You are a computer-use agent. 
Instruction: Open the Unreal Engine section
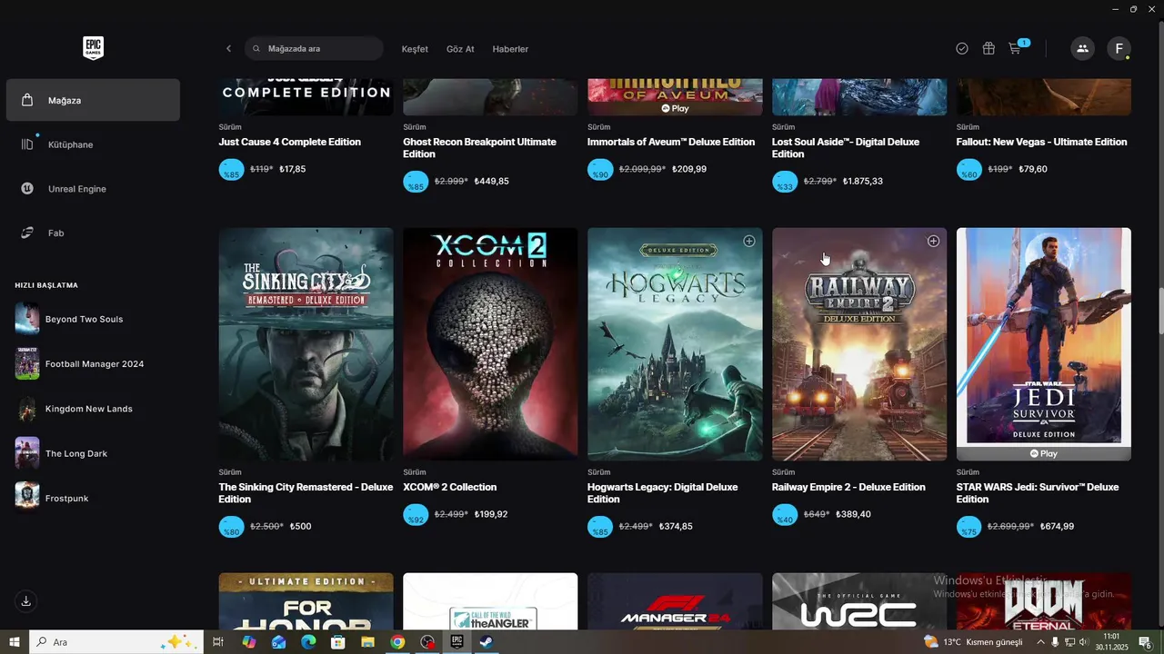point(93,189)
